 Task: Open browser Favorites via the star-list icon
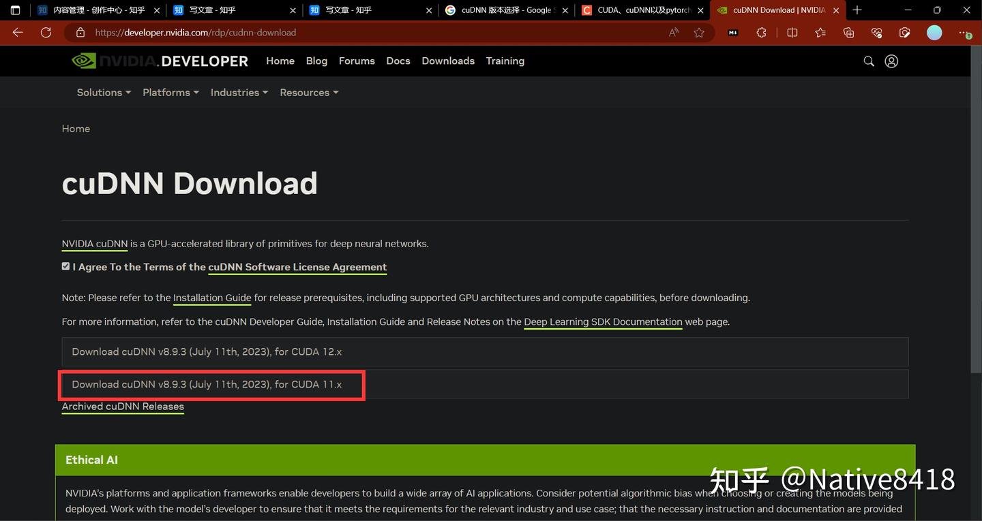point(820,32)
